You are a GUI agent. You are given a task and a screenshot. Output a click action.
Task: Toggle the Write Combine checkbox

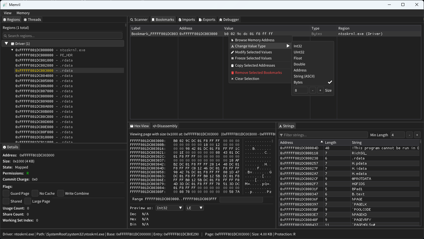pos(61,193)
